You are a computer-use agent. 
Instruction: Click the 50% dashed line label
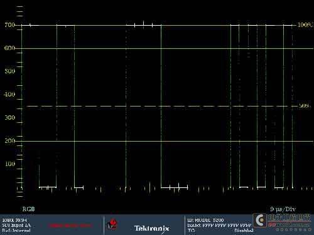pyautogui.click(x=304, y=106)
